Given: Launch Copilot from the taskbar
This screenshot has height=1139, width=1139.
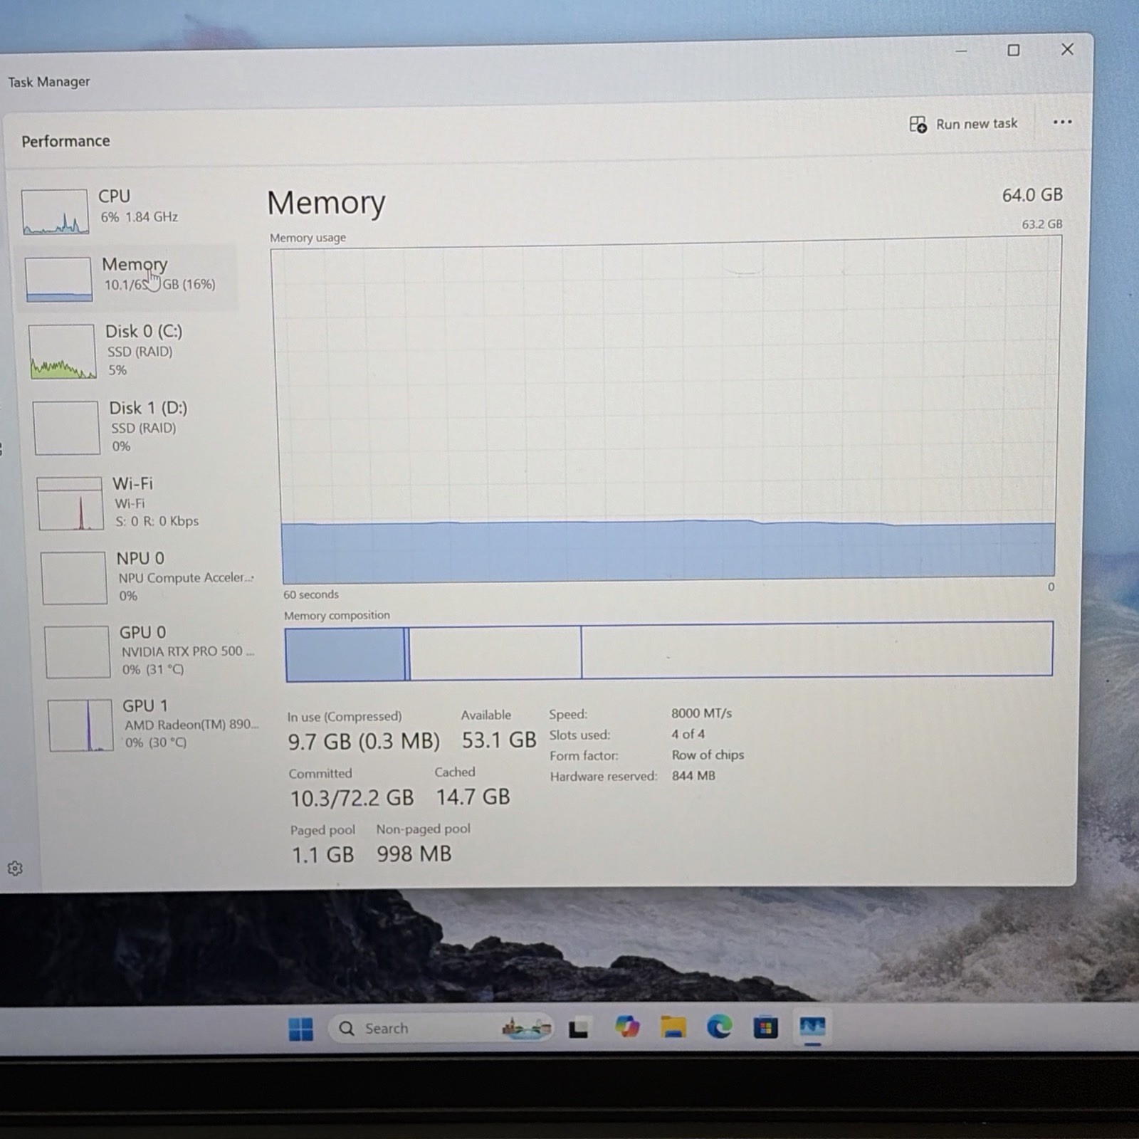Looking at the screenshot, I should [626, 1027].
